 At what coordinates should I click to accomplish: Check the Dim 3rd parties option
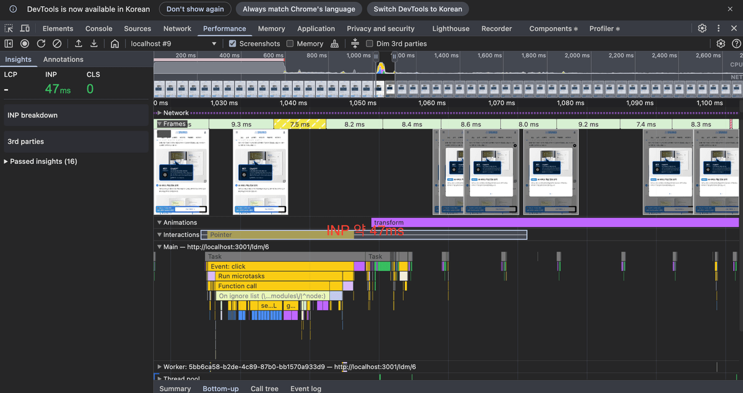[x=370, y=44]
